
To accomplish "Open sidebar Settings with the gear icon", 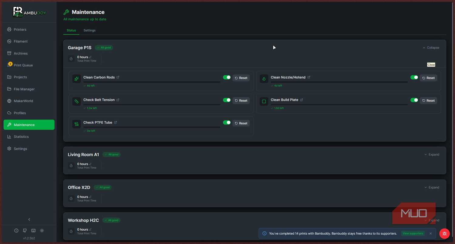I will [29, 149].
